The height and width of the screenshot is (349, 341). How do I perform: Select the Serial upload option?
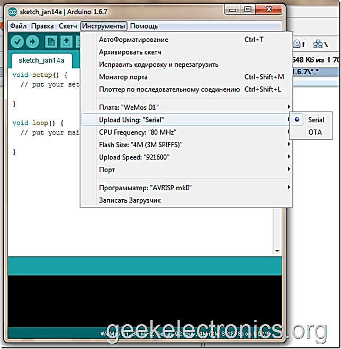[x=316, y=120]
